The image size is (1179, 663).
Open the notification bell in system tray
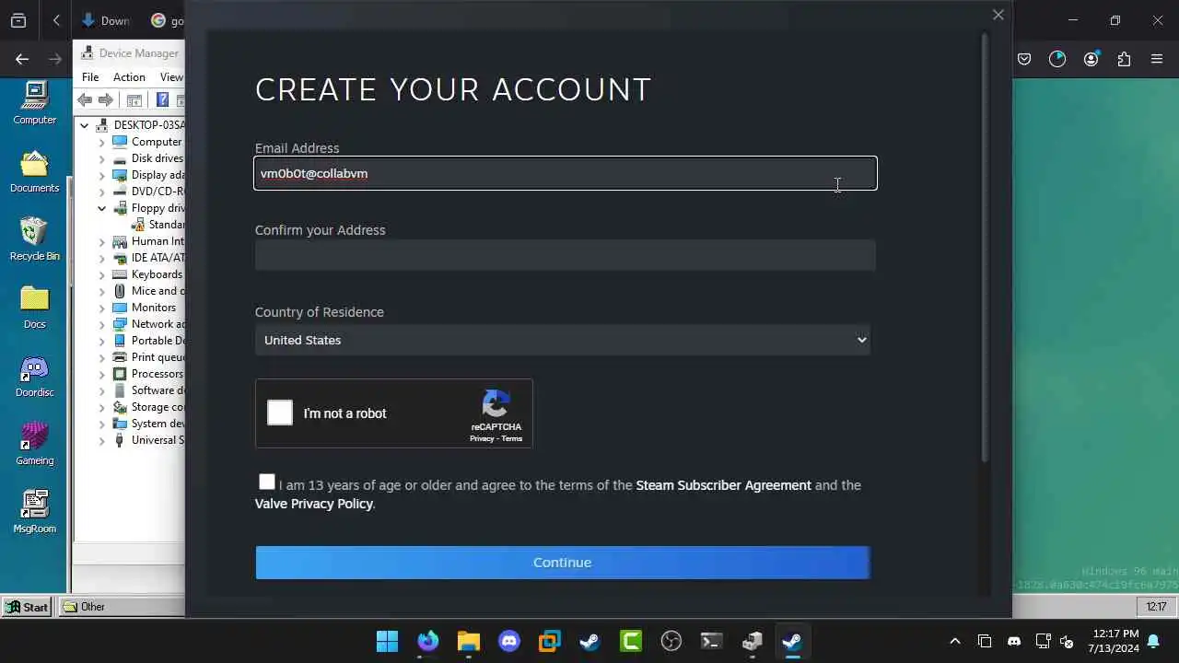pyautogui.click(x=1153, y=641)
